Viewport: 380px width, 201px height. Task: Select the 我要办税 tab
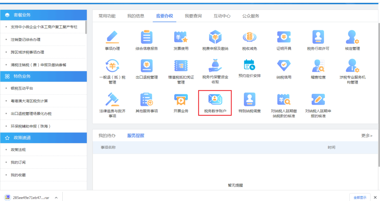pyautogui.click(x=165, y=16)
